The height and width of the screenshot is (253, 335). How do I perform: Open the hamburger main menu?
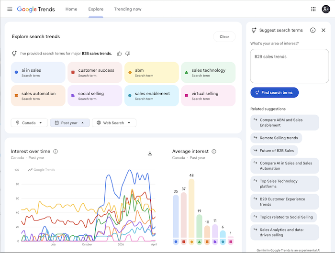point(10,9)
